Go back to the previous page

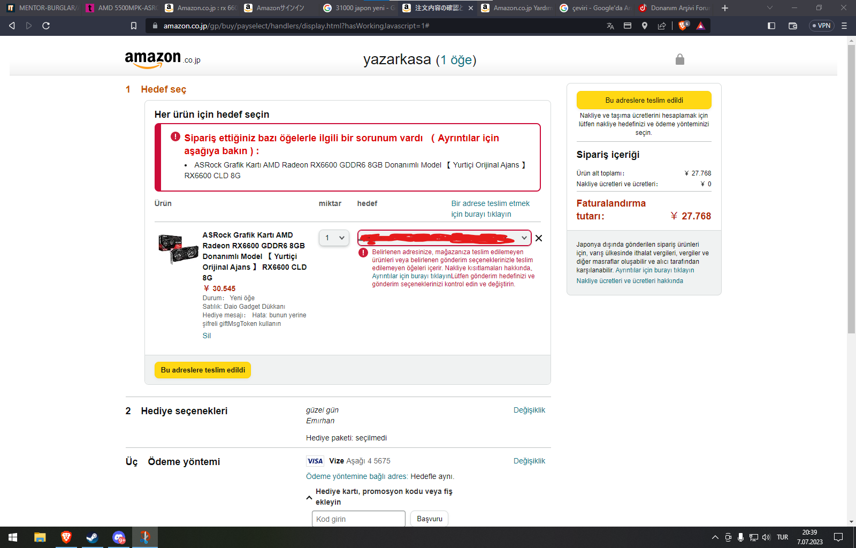pos(12,26)
